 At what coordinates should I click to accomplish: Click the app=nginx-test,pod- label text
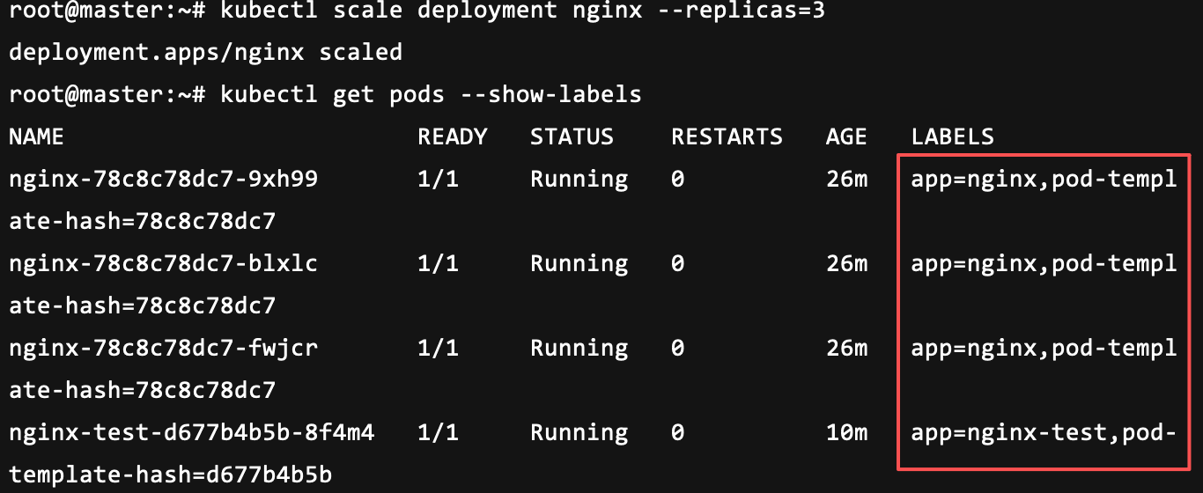click(1044, 432)
